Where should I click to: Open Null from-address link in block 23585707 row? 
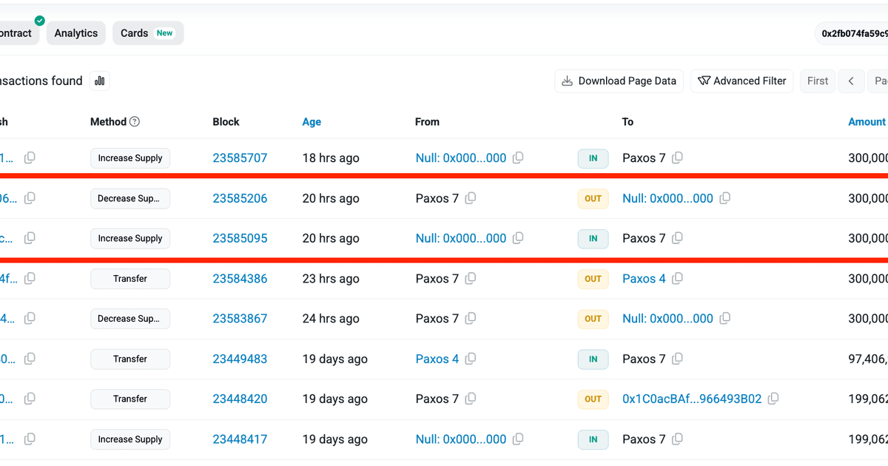(461, 158)
